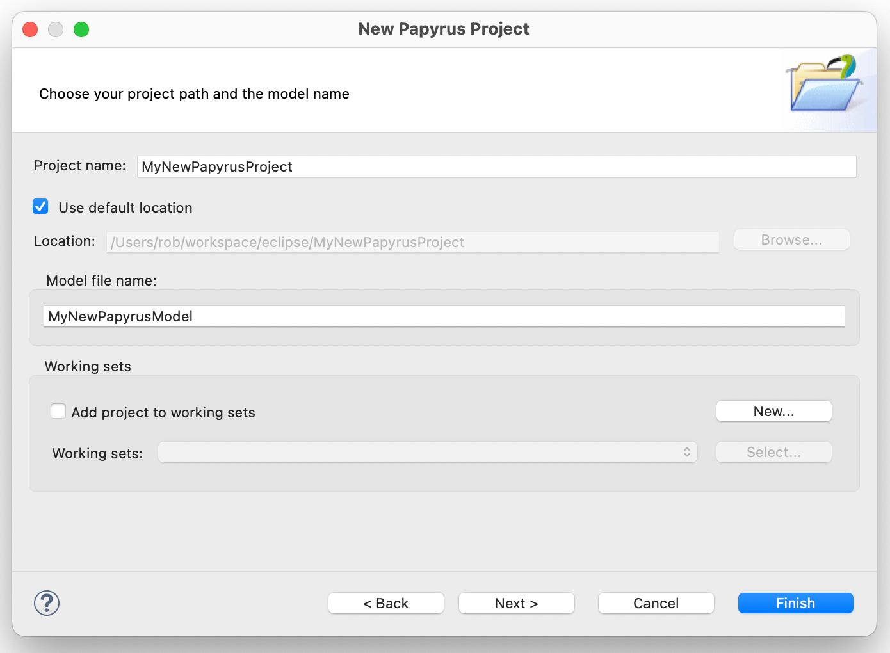The width and height of the screenshot is (890, 653).
Task: Click New... working set button
Action: pos(773,411)
